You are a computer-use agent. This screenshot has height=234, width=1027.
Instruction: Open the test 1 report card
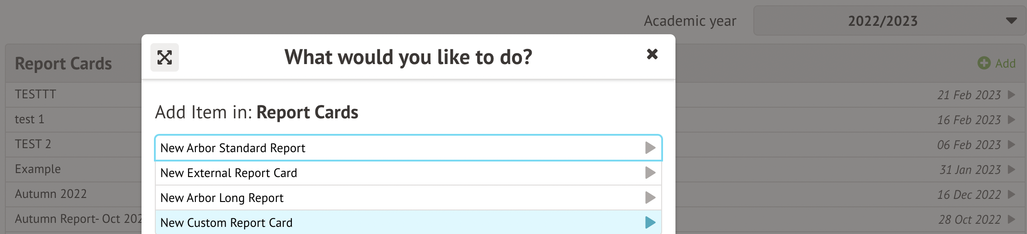pos(29,119)
